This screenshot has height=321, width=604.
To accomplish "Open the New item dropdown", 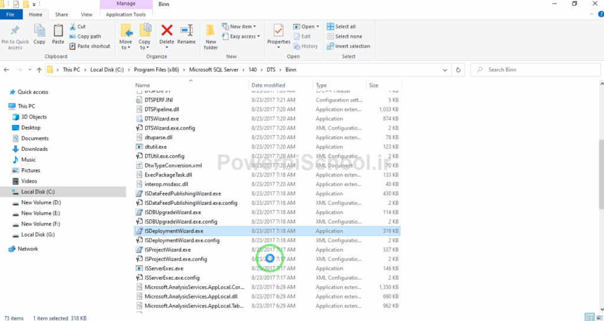I will tap(238, 27).
